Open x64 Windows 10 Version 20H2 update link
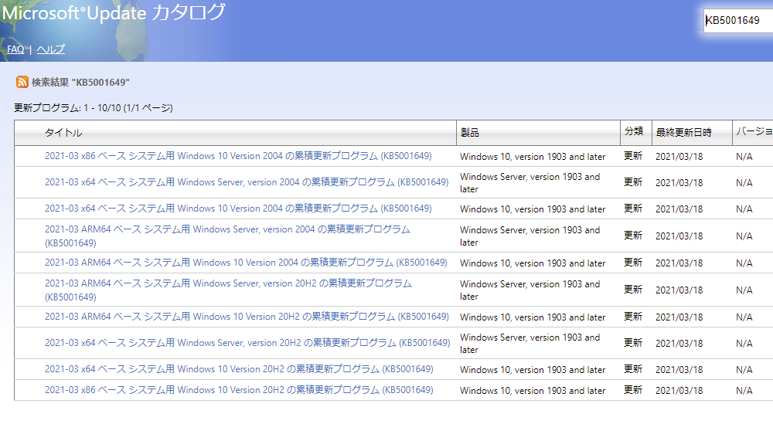Viewport: 773px width, 424px height. (x=239, y=369)
